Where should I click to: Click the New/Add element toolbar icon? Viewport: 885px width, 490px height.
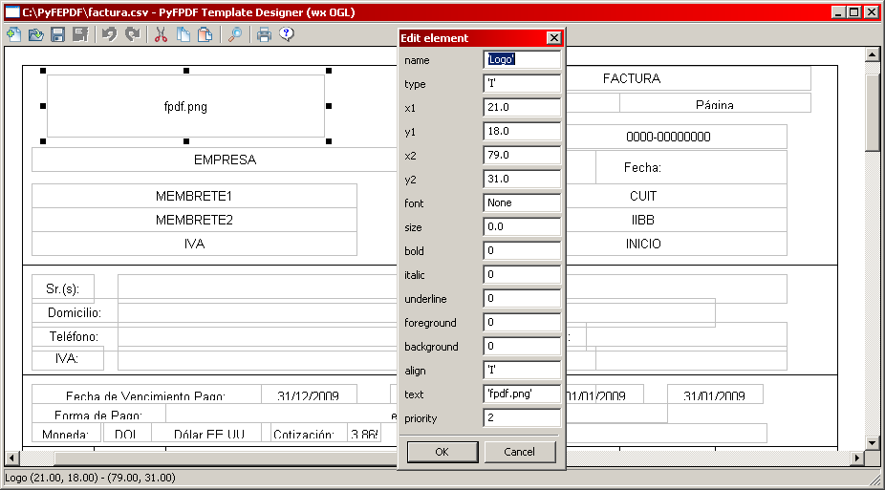(x=13, y=34)
